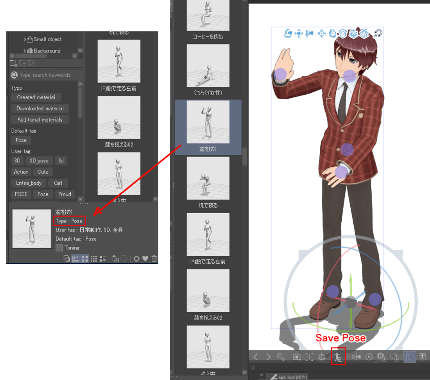Switch to detail list view
This screenshot has height=380, width=430.
click(x=103, y=258)
